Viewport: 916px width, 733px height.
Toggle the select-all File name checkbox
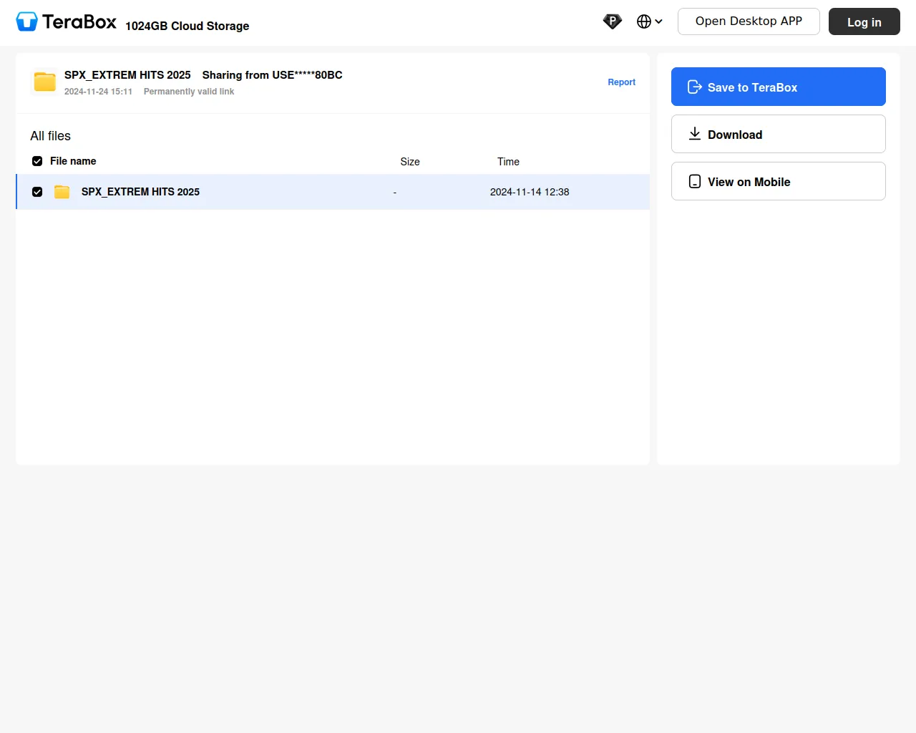(x=37, y=161)
